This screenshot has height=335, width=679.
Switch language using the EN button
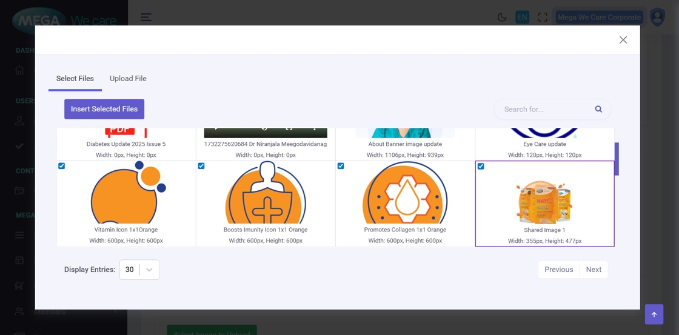tap(522, 17)
